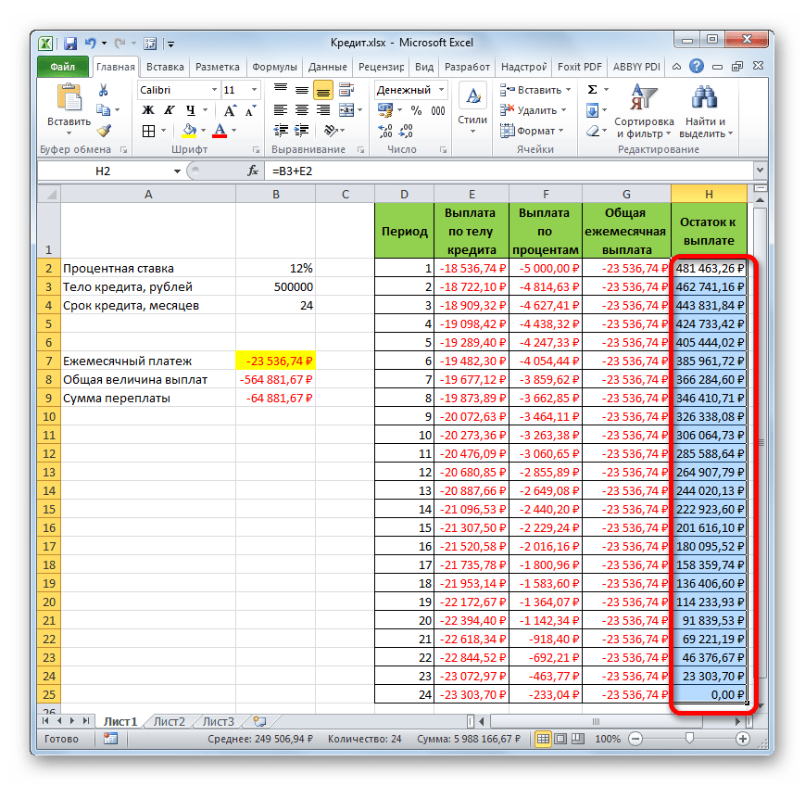This screenshot has height=786, width=805.
Task: Open the fill color dropdown arrow
Action: (x=203, y=131)
